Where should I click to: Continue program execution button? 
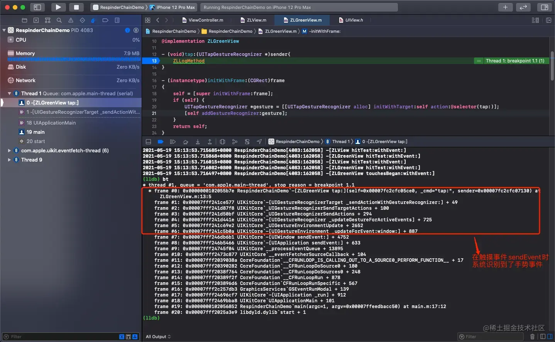[173, 142]
